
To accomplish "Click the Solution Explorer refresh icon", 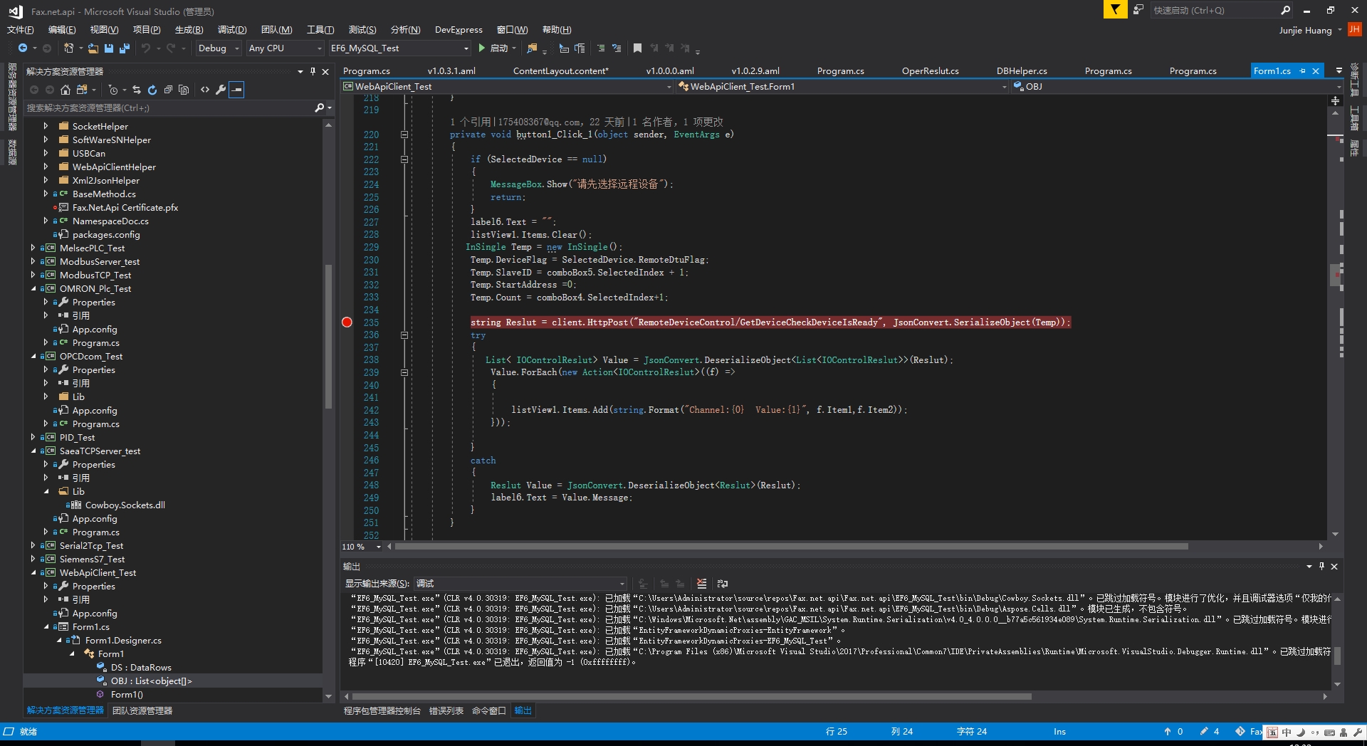I will [152, 90].
